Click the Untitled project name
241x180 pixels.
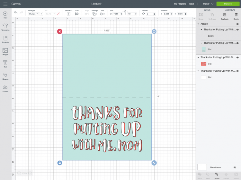coord(96,4)
